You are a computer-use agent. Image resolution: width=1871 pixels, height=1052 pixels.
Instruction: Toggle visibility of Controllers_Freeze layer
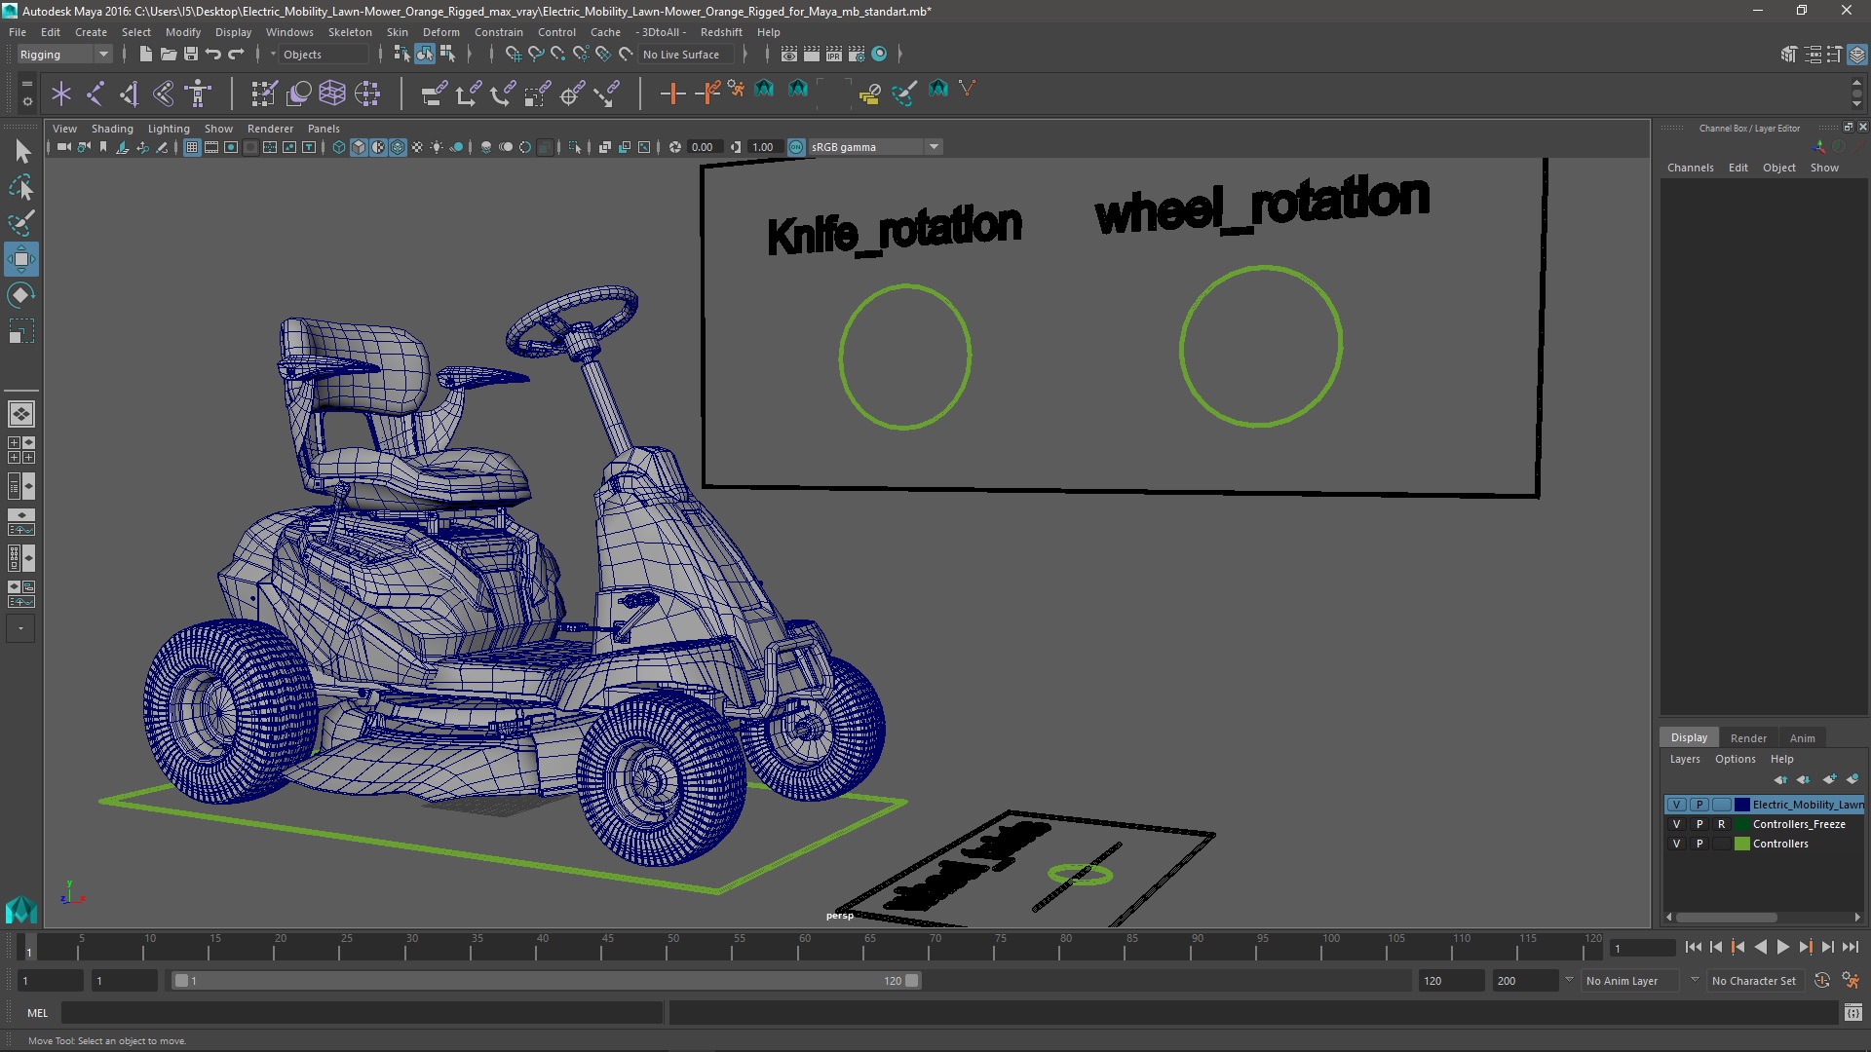tap(1676, 824)
